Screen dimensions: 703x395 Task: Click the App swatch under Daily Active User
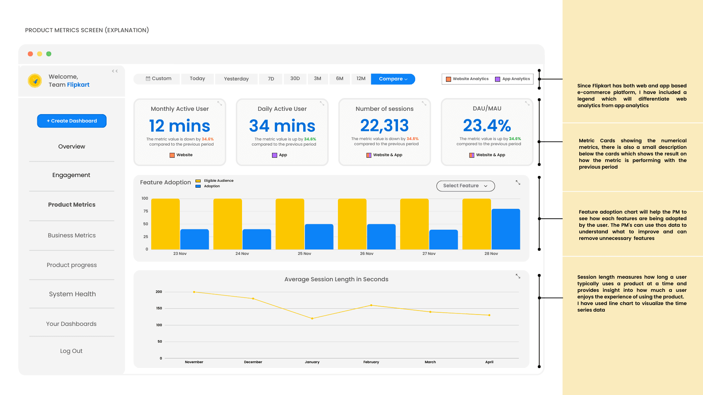pos(275,155)
